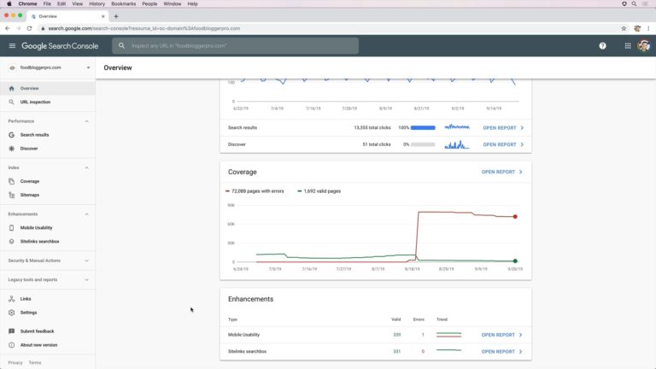Open a new Chrome tab
Image resolution: width=656 pixels, height=369 pixels.
[116, 16]
